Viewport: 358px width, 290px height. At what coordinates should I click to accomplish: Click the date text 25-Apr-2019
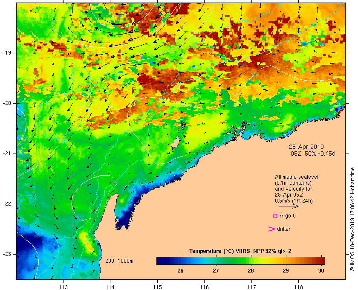(x=306, y=147)
